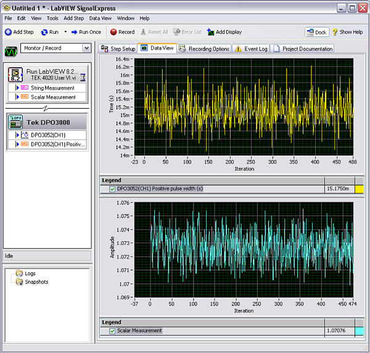Switch to the Recording Options tab
This screenshot has height=353, width=370.
(x=205, y=49)
